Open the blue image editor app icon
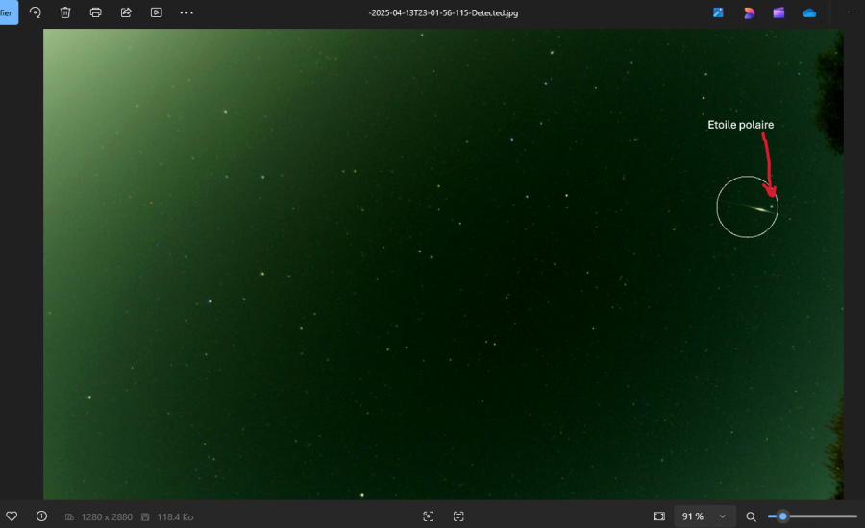The height and width of the screenshot is (528, 865). [718, 12]
